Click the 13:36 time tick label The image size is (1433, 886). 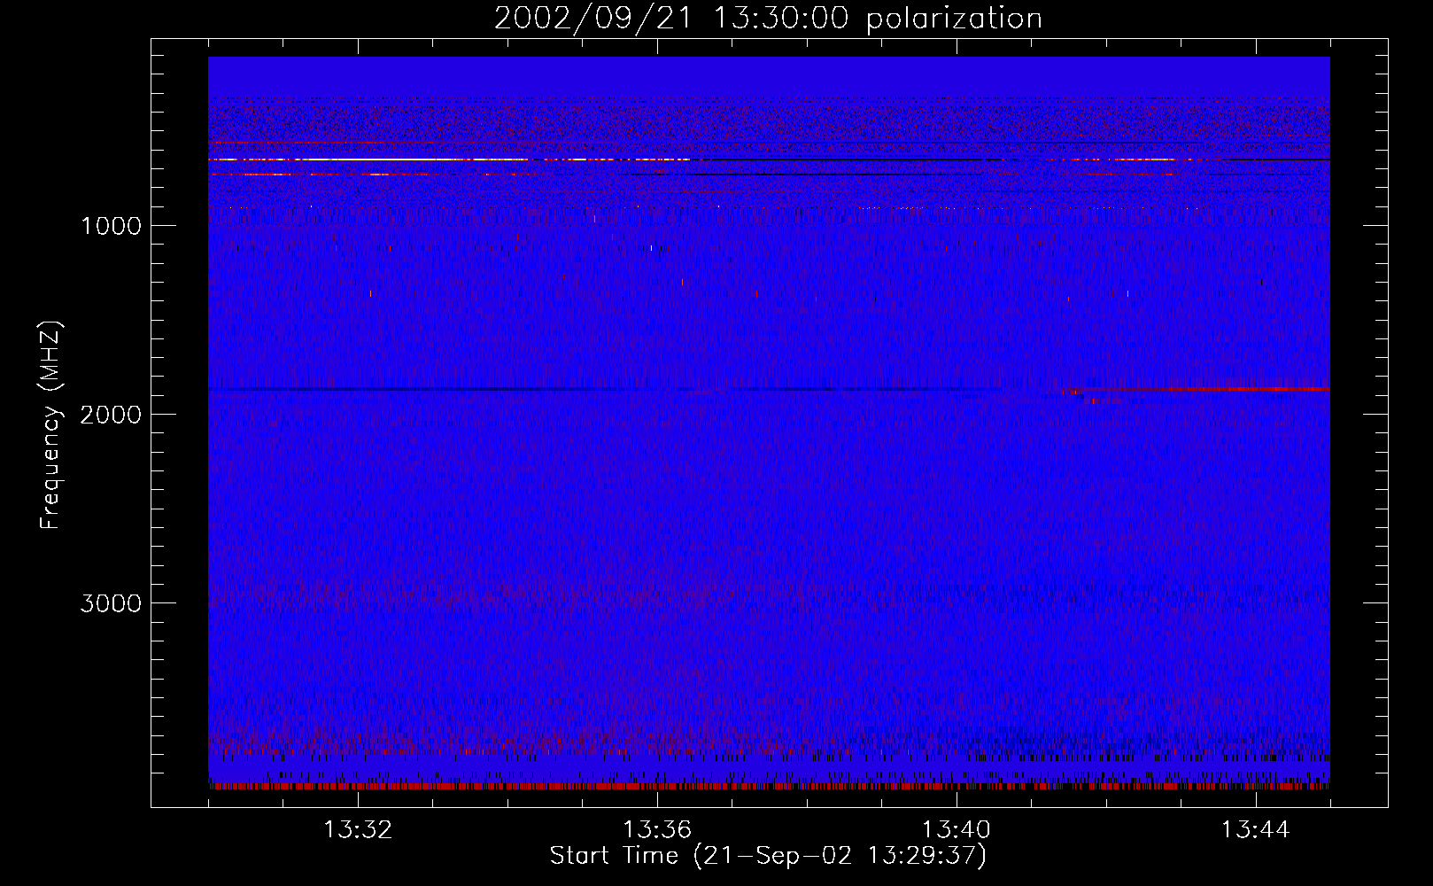click(x=657, y=830)
